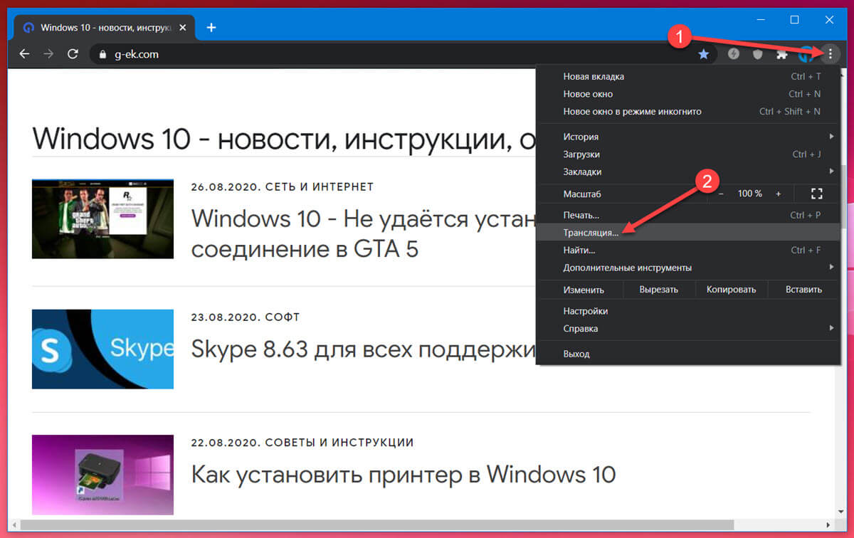Select 'Трансляция...' menu item
854x538 pixels.
pyautogui.click(x=688, y=233)
